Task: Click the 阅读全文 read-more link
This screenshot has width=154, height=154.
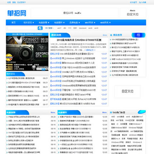Action: pyautogui.click(x=90, y=50)
